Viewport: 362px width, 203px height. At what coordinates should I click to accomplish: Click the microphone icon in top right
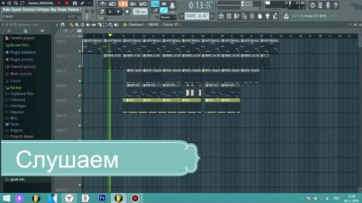pyautogui.click(x=328, y=5)
